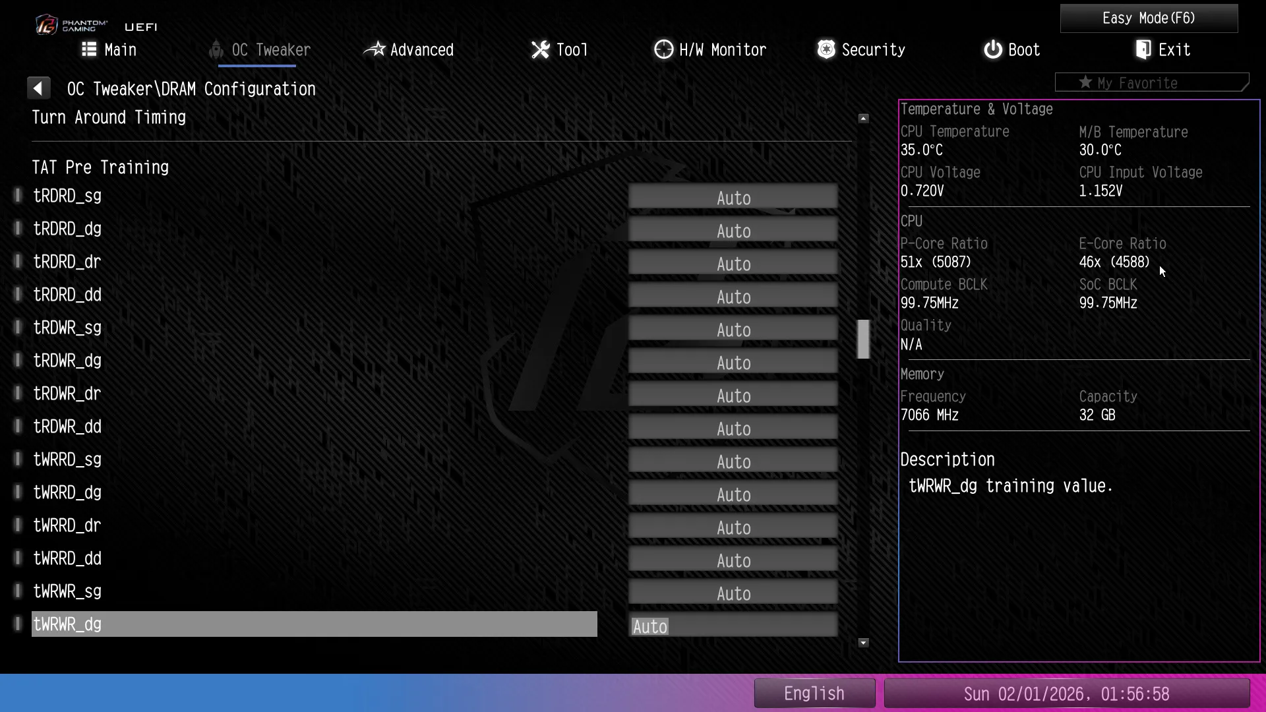This screenshot has width=1266, height=712.
Task: Open the H/W Monitor tab
Action: pos(722,50)
